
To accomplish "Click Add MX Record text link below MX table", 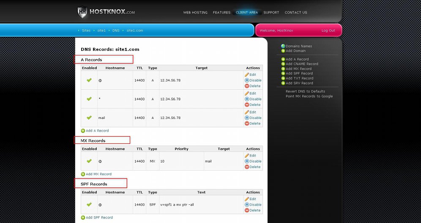I will coord(98,174).
